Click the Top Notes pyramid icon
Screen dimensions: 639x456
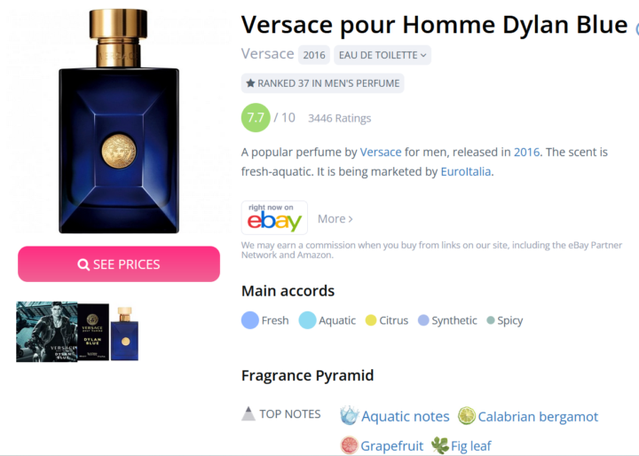point(248,413)
